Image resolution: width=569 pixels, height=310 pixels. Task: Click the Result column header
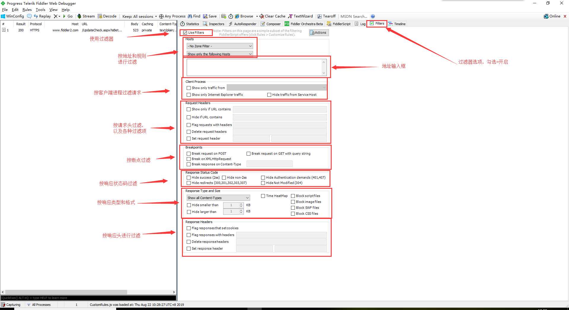pyautogui.click(x=21, y=24)
